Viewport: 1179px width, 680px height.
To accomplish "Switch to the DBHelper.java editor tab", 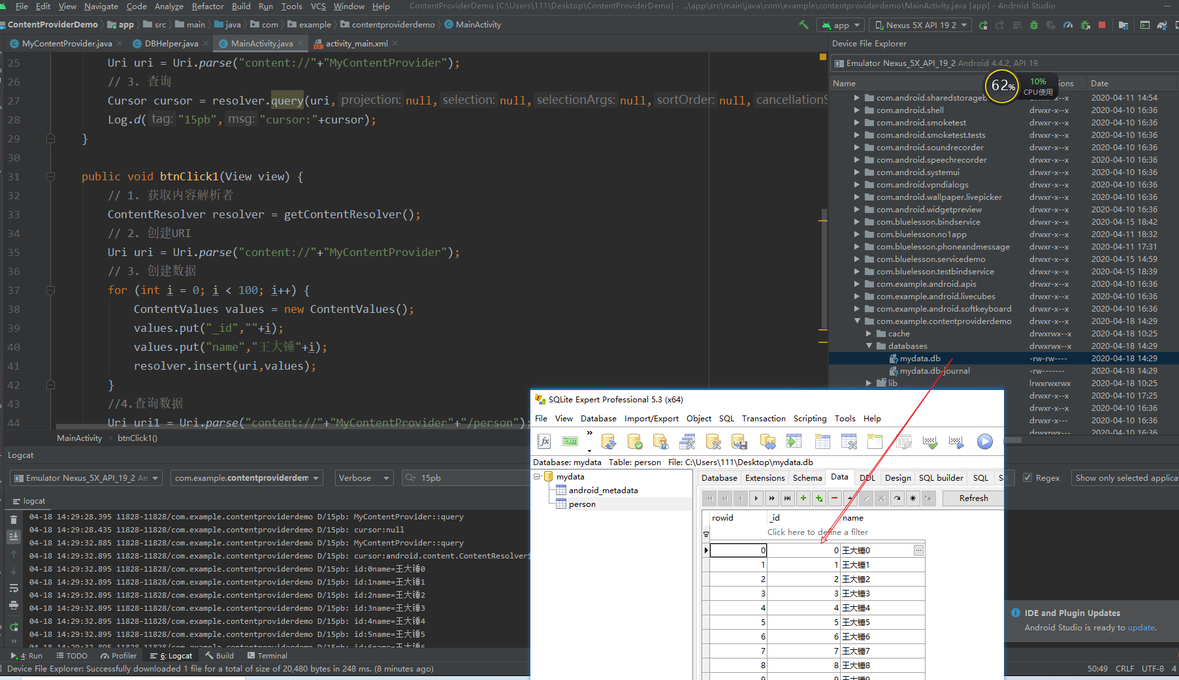I will point(171,44).
